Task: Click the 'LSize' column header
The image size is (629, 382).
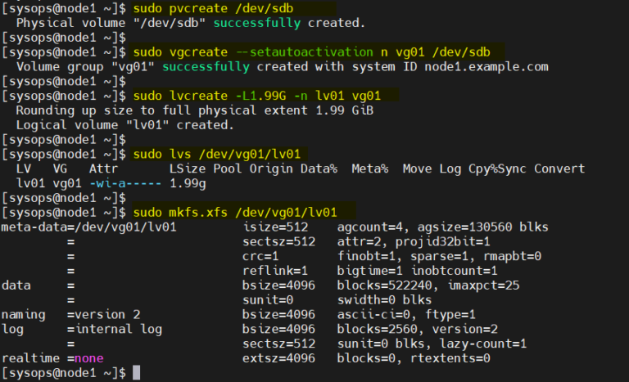Action: [x=188, y=169]
